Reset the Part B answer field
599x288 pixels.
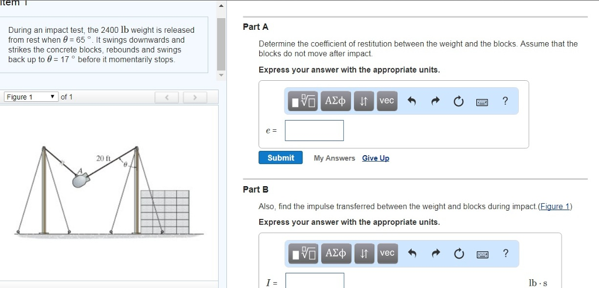click(459, 253)
